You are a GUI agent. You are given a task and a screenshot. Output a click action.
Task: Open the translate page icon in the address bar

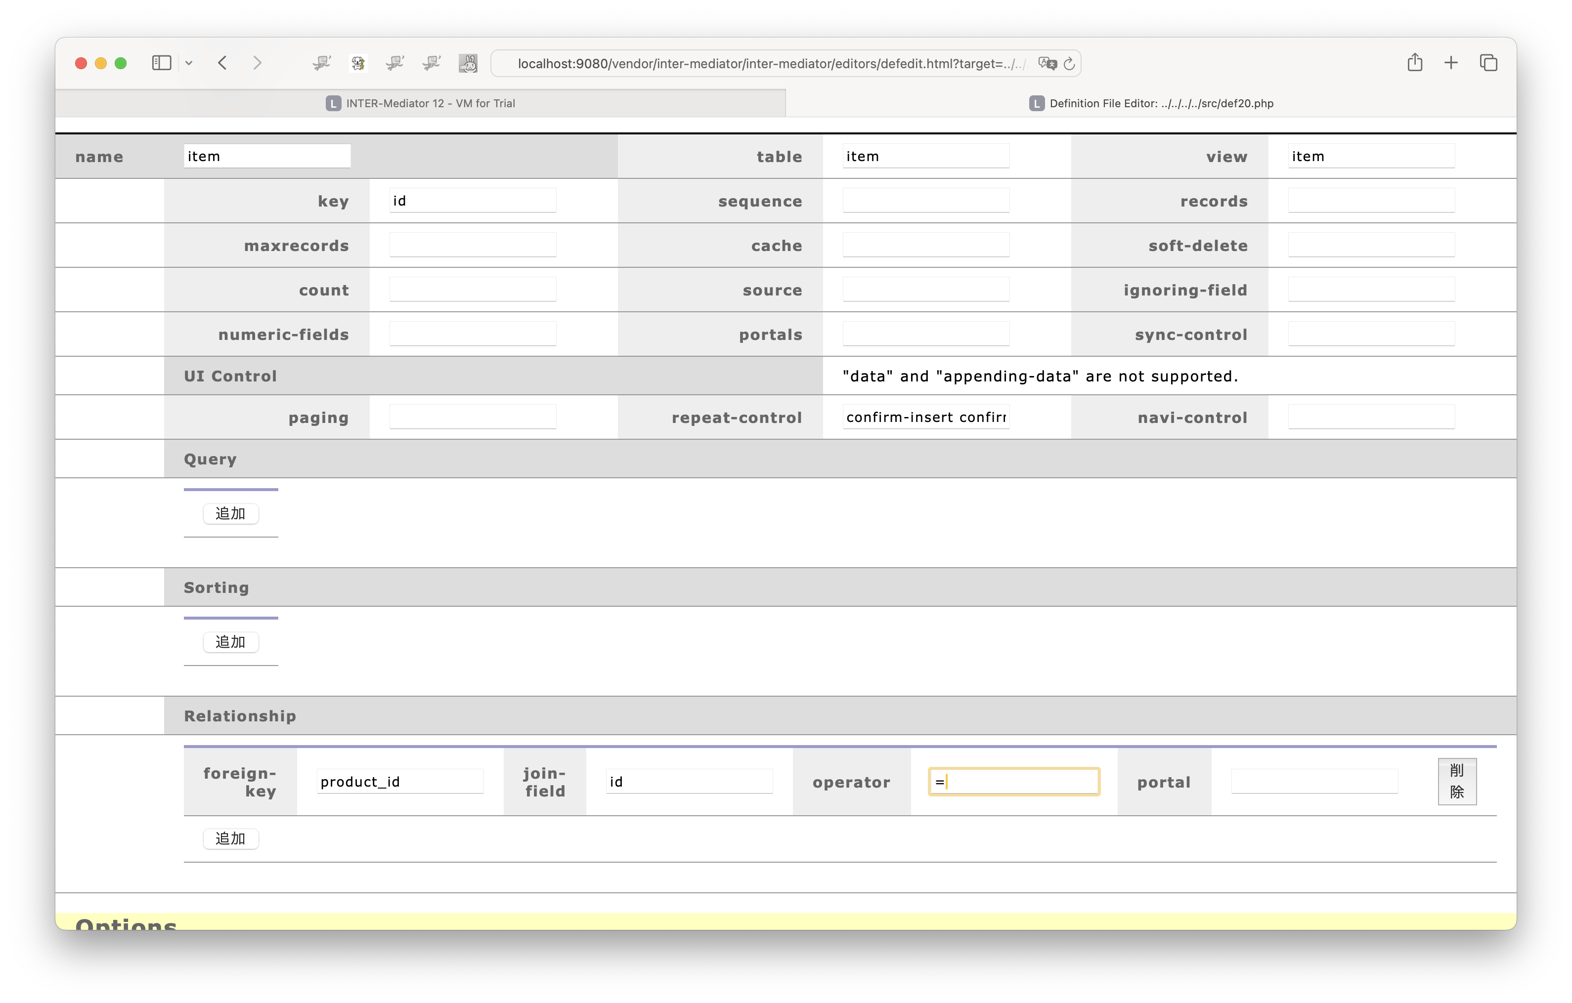[x=1047, y=63]
